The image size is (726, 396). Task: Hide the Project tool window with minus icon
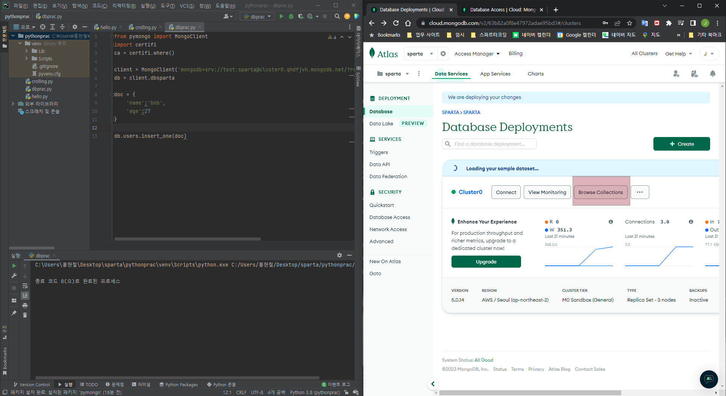(85, 27)
